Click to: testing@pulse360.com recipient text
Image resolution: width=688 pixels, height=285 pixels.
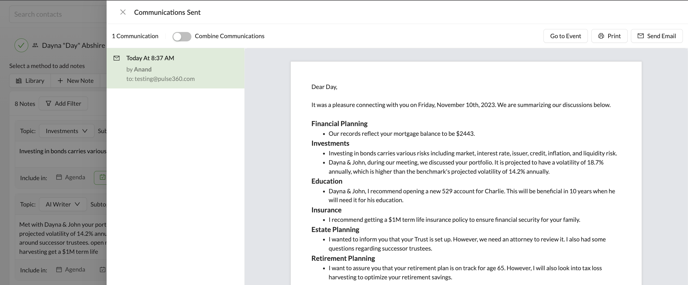click(x=160, y=79)
